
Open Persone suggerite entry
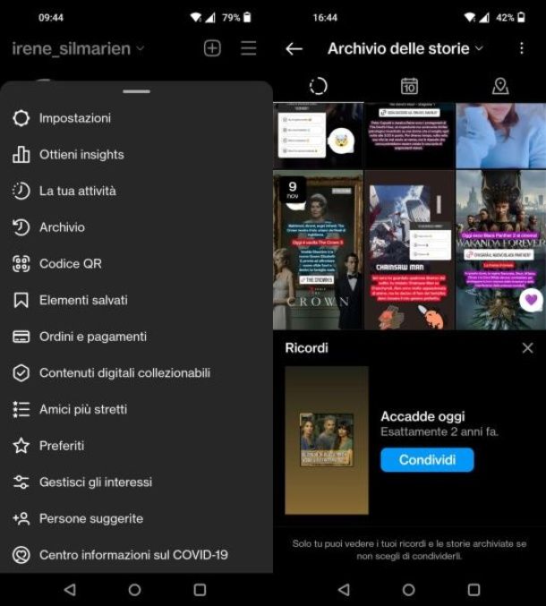pos(136,518)
